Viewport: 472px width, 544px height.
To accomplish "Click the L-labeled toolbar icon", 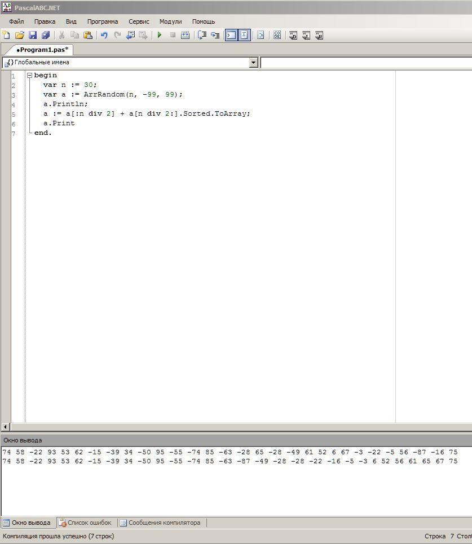I will click(306, 35).
